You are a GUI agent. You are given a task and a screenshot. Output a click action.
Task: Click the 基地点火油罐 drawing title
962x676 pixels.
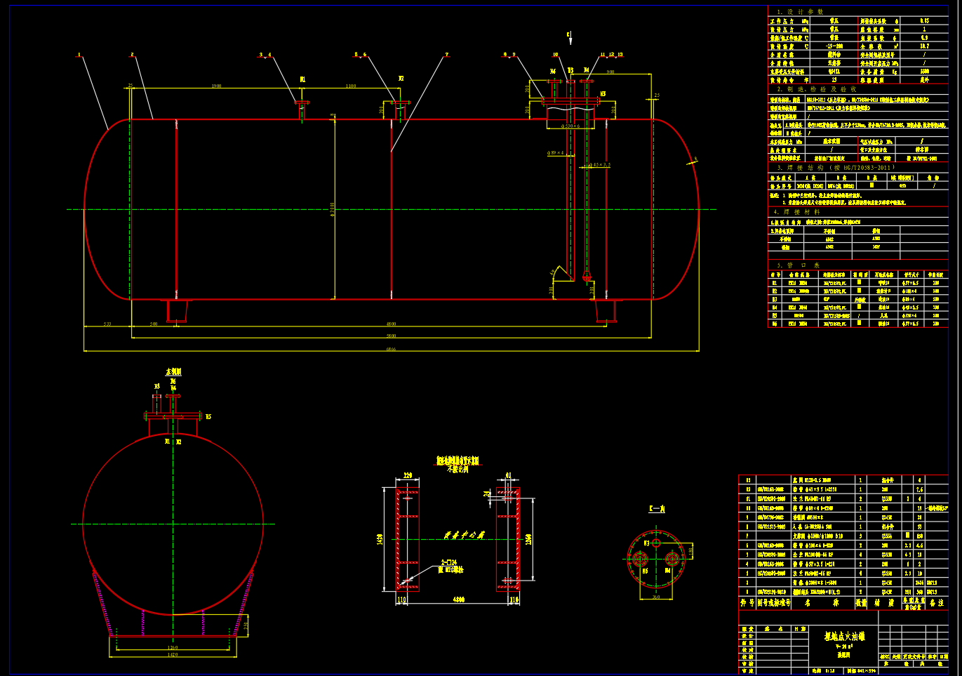click(844, 637)
